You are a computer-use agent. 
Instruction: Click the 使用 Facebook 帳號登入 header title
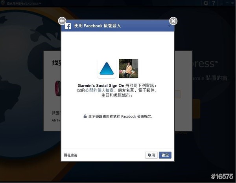tap(98, 26)
